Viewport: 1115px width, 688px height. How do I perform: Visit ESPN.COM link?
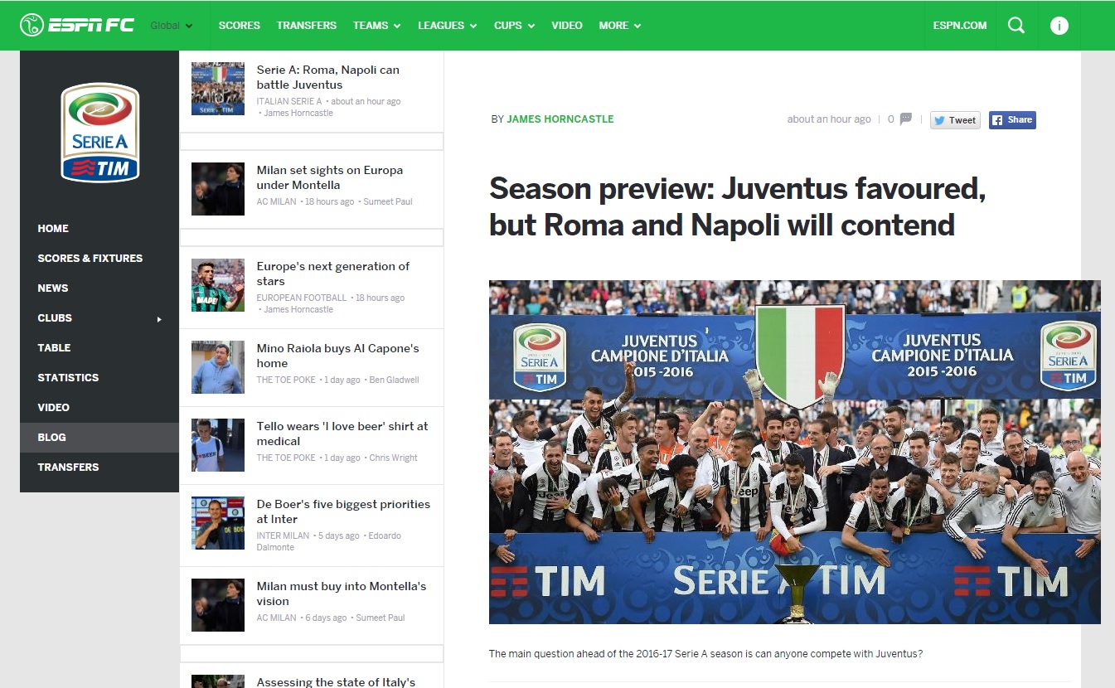point(960,26)
